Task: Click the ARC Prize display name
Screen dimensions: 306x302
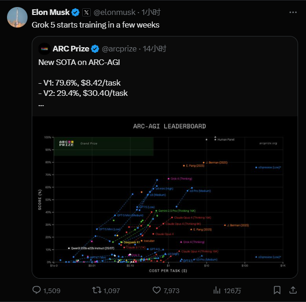Action: point(71,49)
